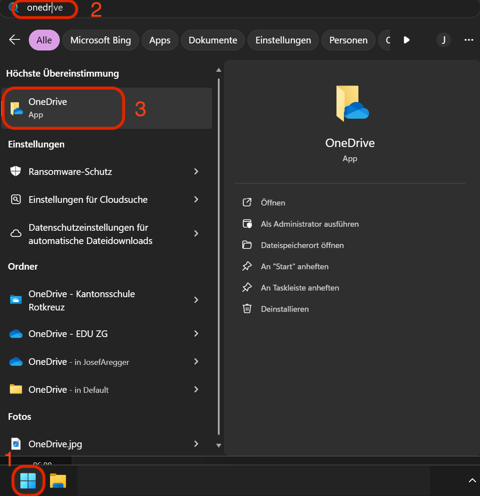Filter results by Personen
This screenshot has width=480, height=496.
pos(348,40)
